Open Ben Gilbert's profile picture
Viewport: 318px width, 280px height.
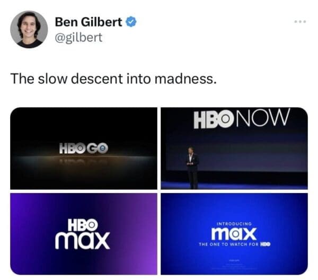(x=29, y=29)
